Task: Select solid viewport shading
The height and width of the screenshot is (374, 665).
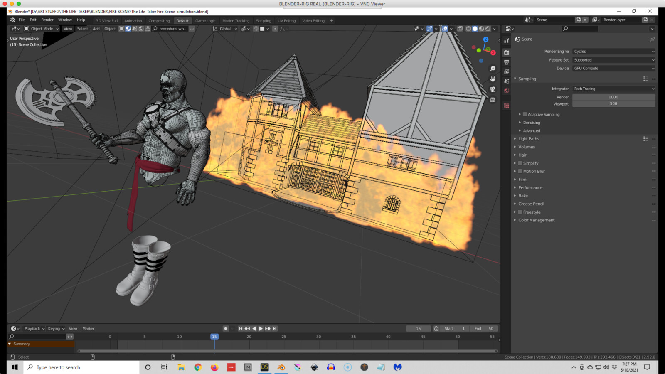Action: tap(475, 29)
